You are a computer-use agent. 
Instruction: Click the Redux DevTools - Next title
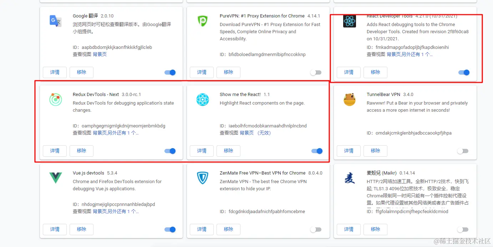(x=96, y=94)
